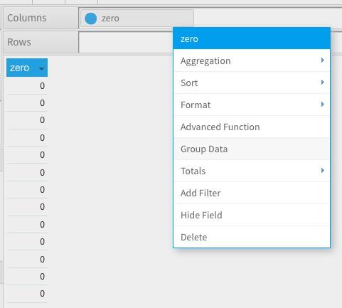Choose Hide Field option
342x308 pixels.
pyautogui.click(x=252, y=215)
